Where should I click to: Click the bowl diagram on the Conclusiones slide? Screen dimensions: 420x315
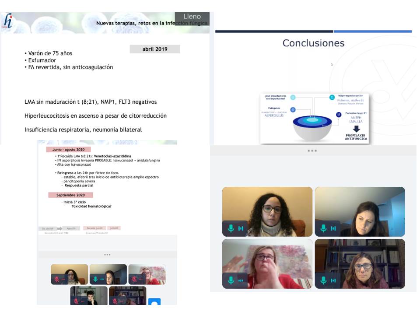pyautogui.click(x=312, y=126)
